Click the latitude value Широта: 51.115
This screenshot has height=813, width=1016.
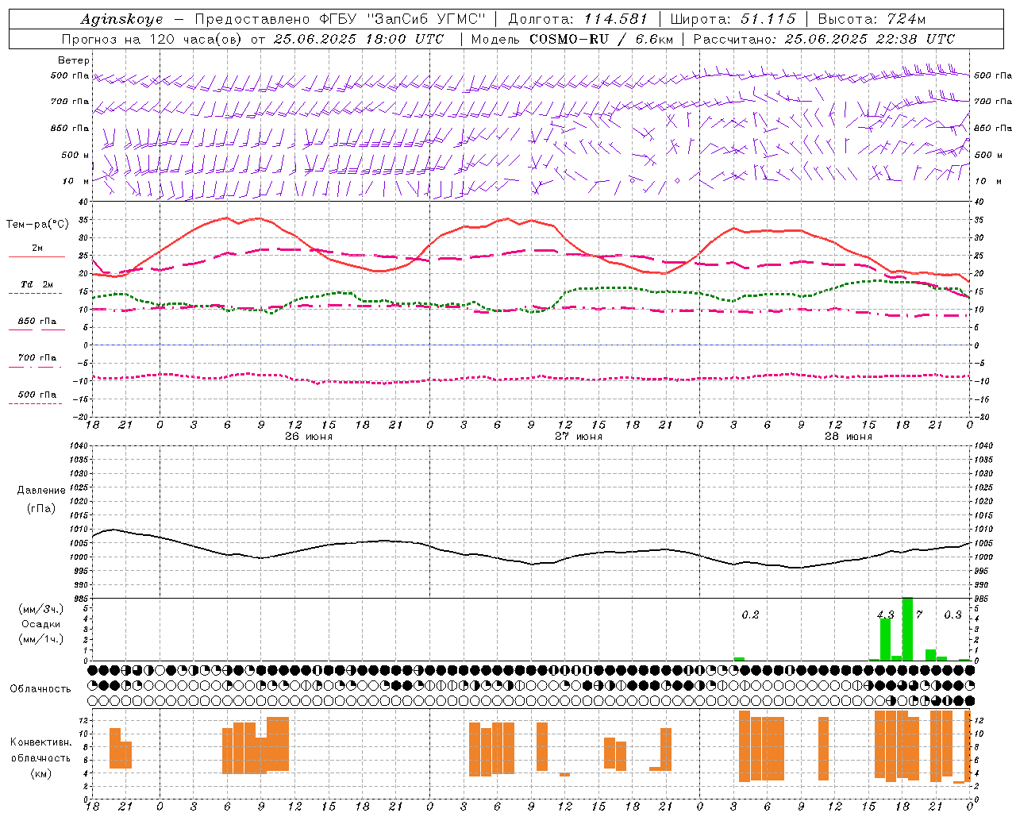[x=733, y=19]
